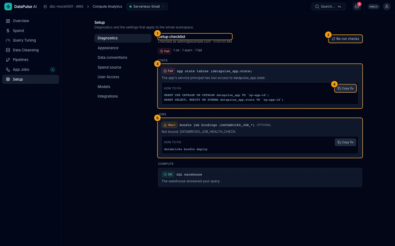Viewport: 395px width, 246px height.
Task: Click the warning triangle on Warn badge
Action: 165,125
